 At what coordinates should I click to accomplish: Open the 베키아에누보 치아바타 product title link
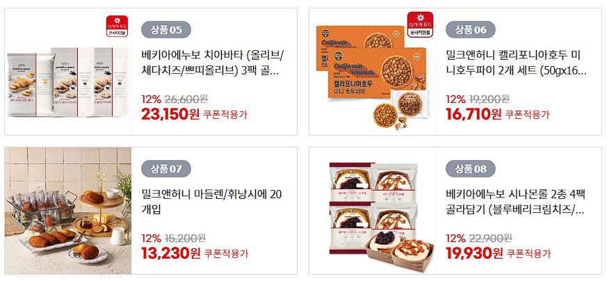[213, 63]
